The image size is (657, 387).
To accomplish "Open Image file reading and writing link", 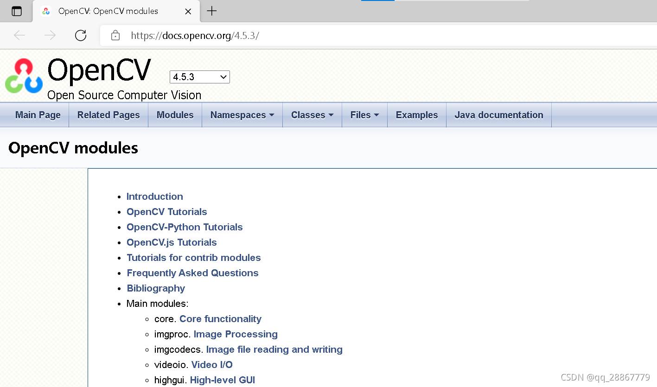I will 274,349.
